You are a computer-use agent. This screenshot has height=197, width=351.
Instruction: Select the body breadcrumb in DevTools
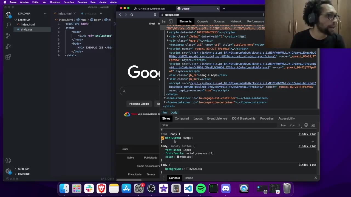(174, 112)
